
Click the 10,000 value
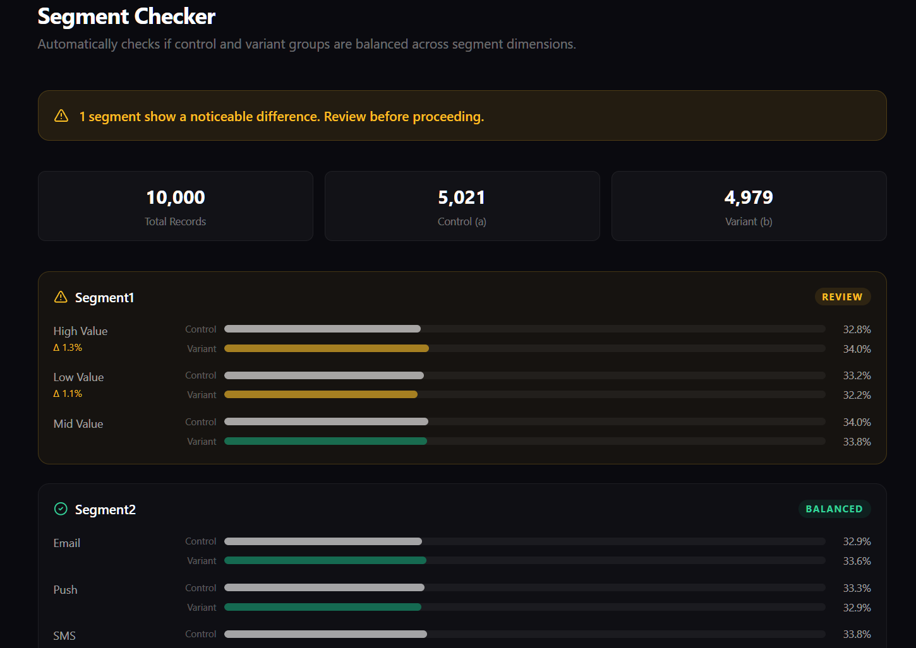point(176,197)
